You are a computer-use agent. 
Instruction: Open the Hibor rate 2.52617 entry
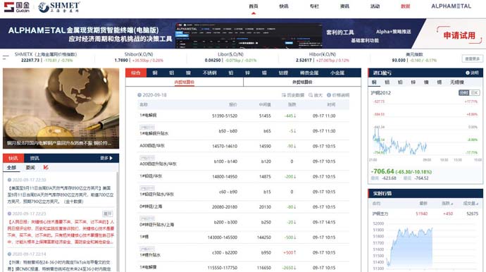pos(304,60)
